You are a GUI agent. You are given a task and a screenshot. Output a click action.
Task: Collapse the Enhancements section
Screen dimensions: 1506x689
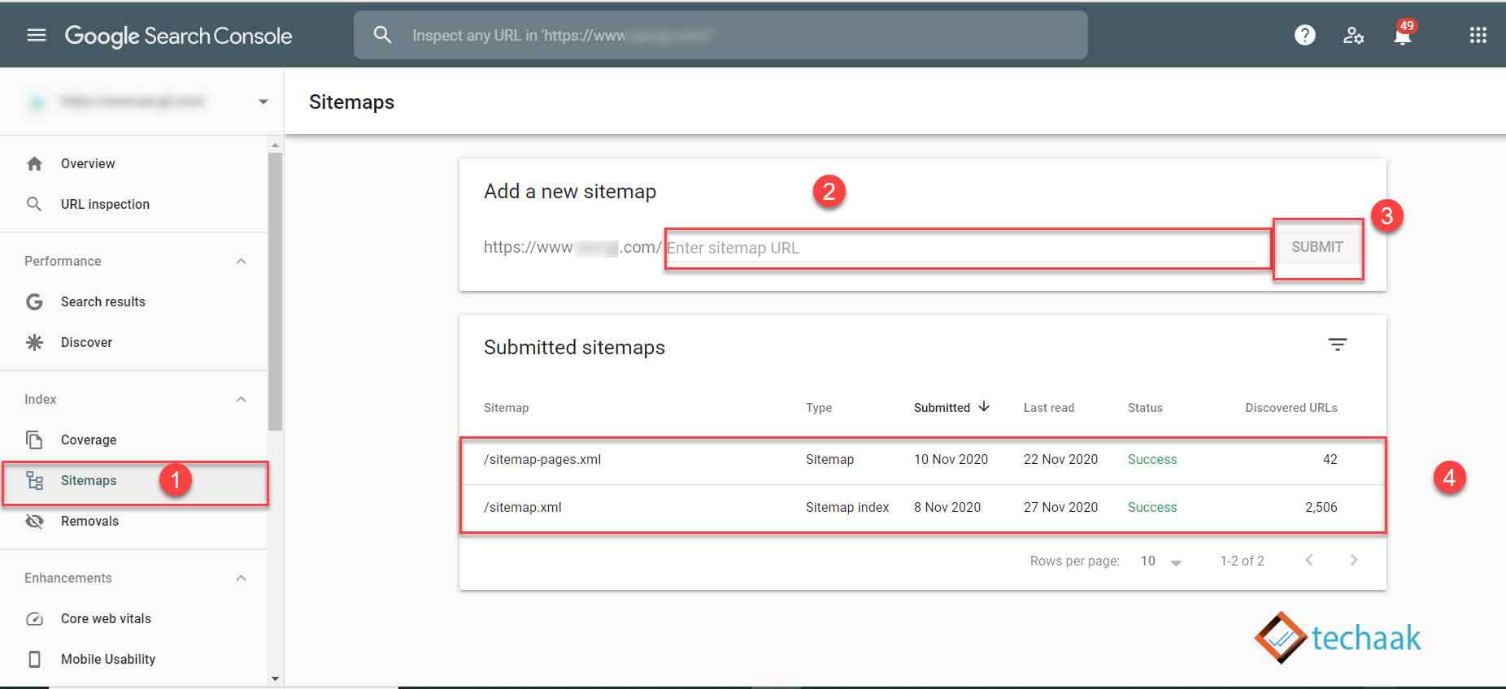tap(241, 578)
